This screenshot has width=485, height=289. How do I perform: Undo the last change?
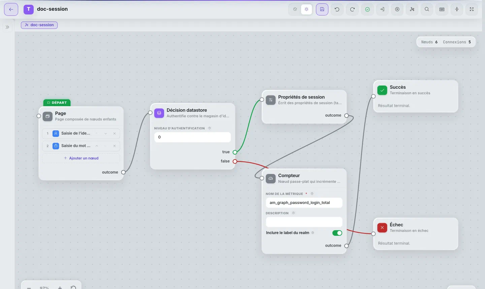(337, 9)
